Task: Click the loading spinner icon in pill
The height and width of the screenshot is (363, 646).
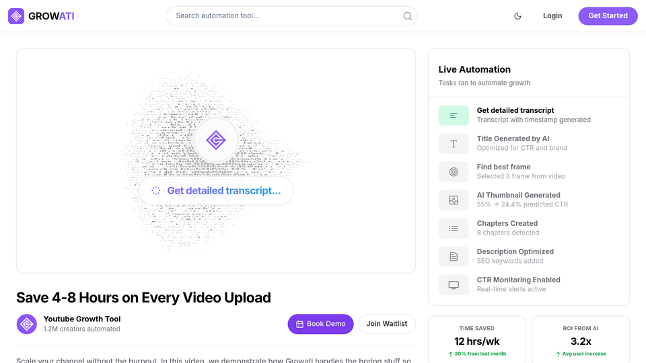Action: [x=155, y=190]
